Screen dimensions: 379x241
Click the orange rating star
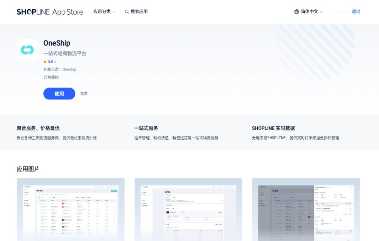[45, 62]
